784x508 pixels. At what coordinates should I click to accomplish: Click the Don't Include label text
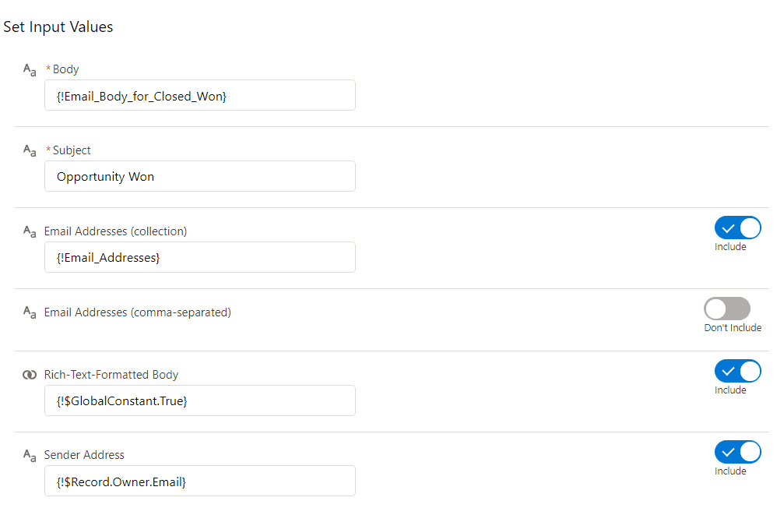click(x=733, y=328)
